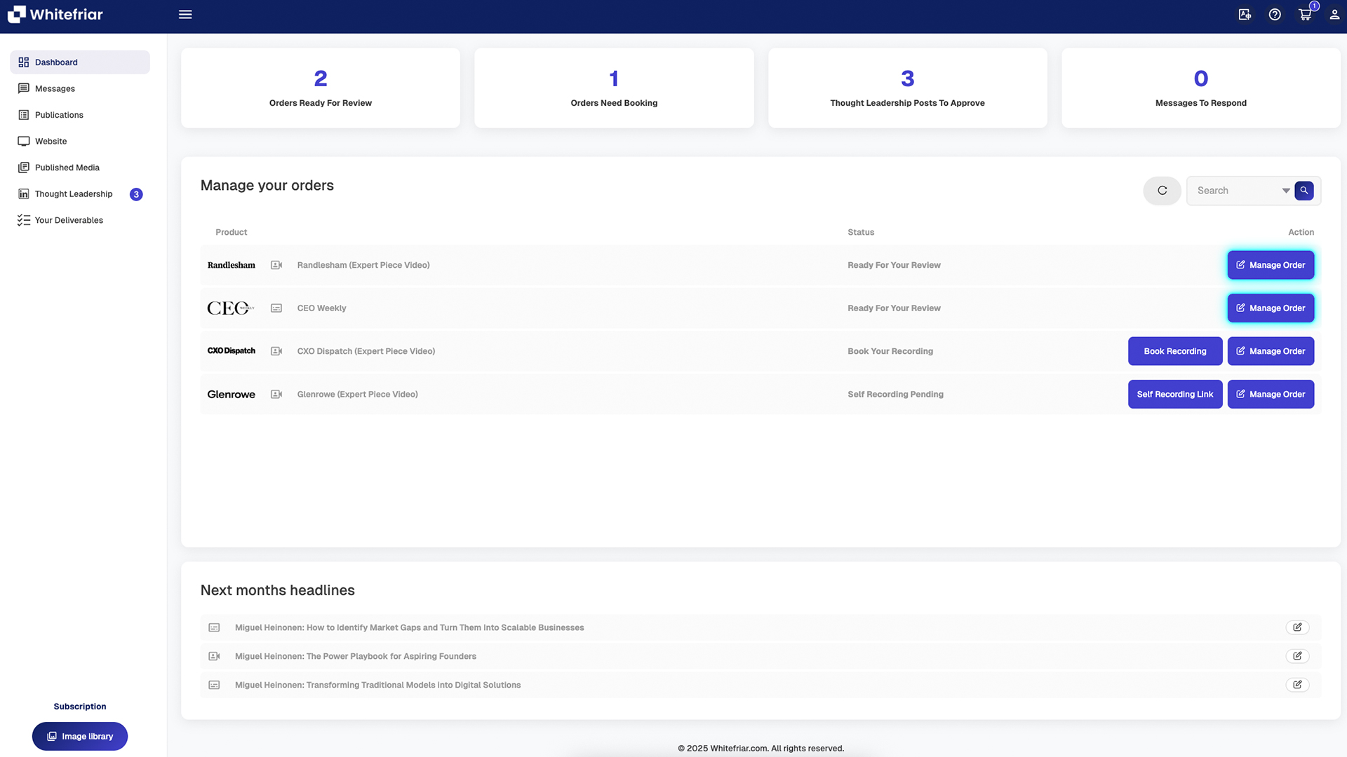This screenshot has width=1347, height=757.
Task: Open the Self Recording Link for Glenrowe
Action: click(1175, 395)
